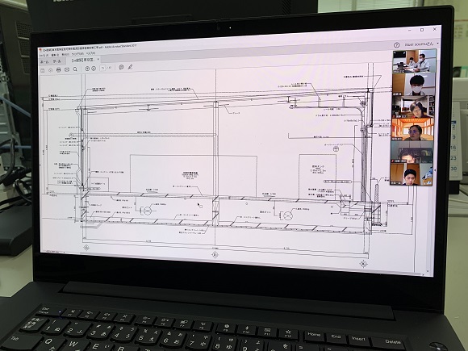468x351 pixels.
Task: Collapse the video panel with side arrow
Action: [x=434, y=170]
